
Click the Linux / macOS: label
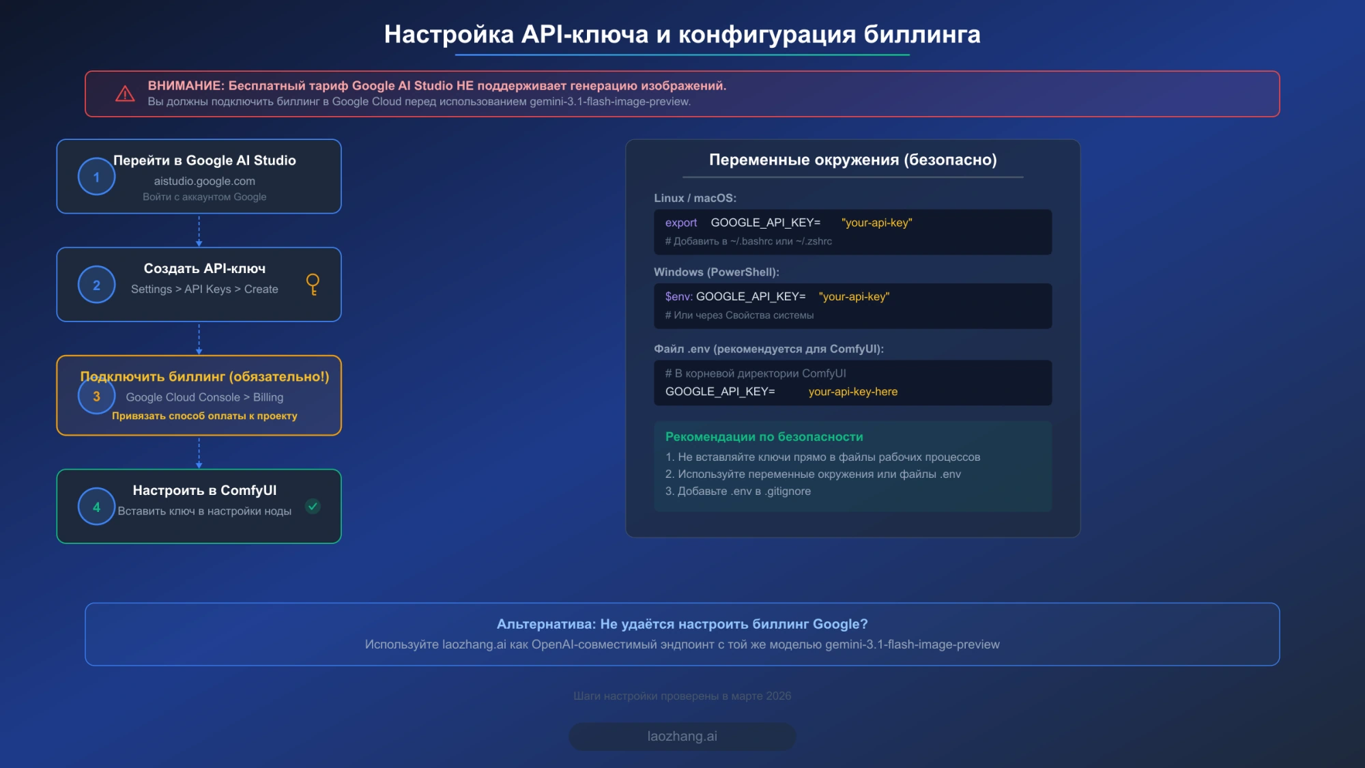coord(695,198)
